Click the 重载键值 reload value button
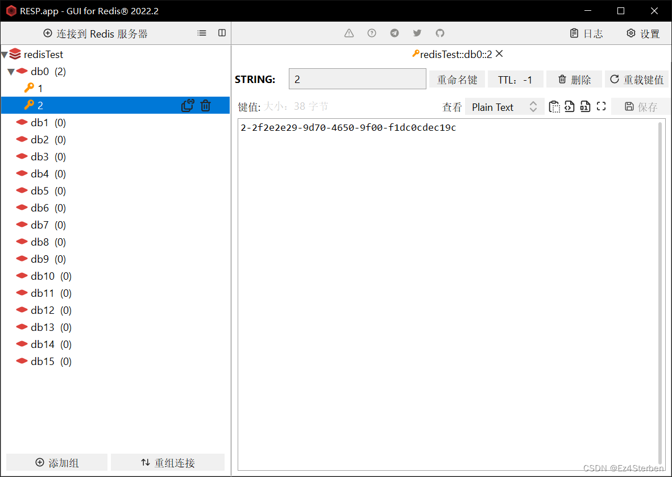The height and width of the screenshot is (477, 672). [636, 79]
